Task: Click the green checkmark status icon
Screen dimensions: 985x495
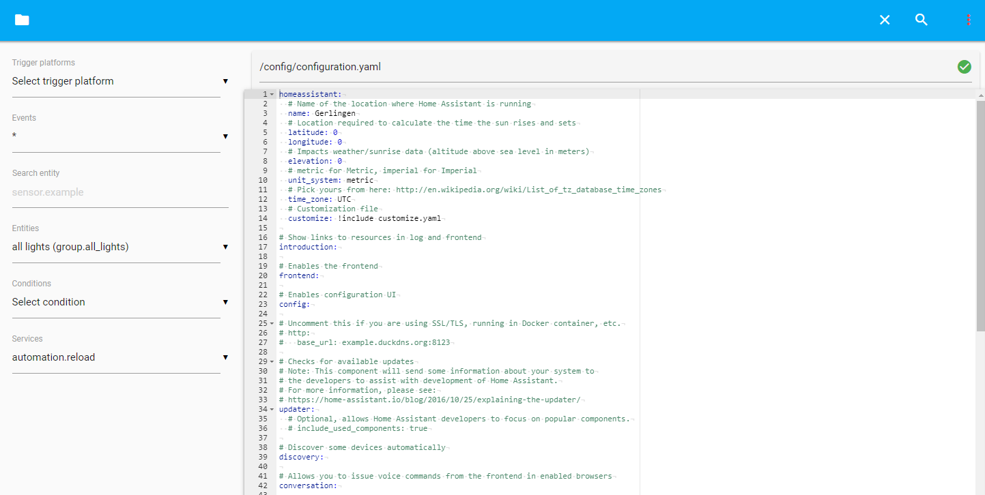Action: pos(964,67)
